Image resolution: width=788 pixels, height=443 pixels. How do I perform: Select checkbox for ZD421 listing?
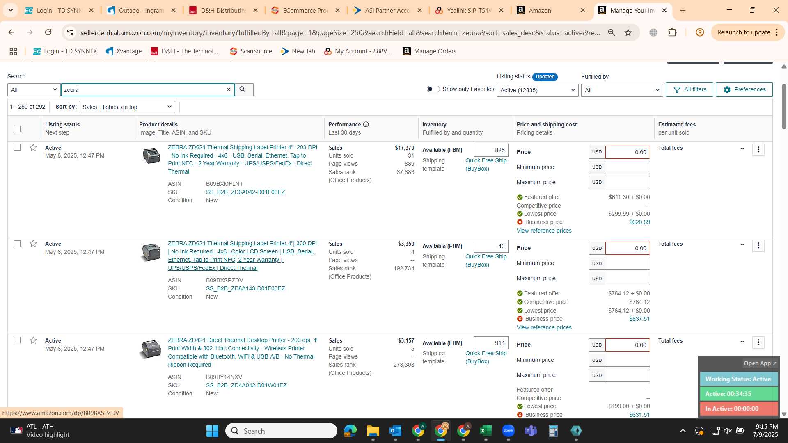pyautogui.click(x=17, y=340)
